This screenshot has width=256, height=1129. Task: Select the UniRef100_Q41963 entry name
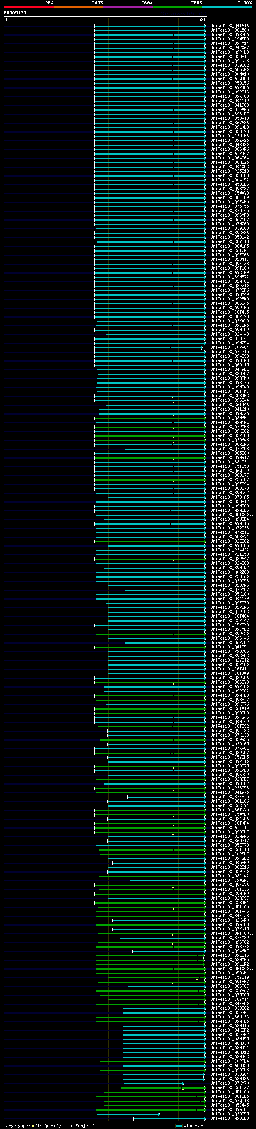[x=230, y=105]
